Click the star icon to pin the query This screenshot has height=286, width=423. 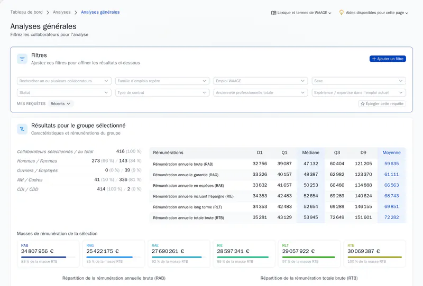(363, 103)
